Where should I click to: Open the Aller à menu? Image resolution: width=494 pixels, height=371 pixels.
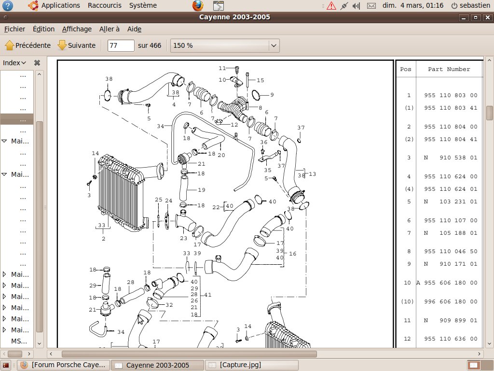(110, 29)
